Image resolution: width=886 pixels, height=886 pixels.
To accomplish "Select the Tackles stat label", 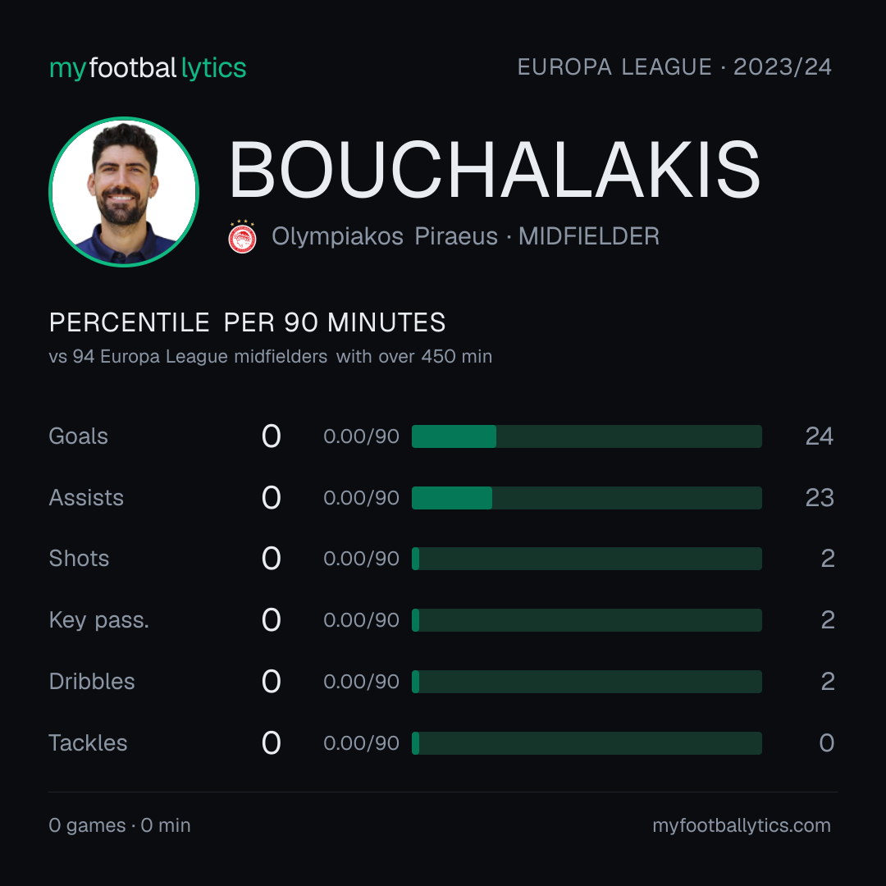I will [88, 743].
